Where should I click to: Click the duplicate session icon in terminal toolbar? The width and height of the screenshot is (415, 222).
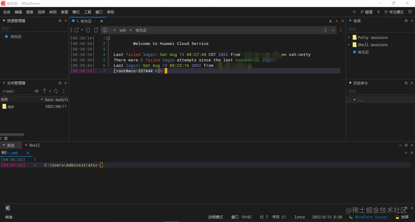[88, 30]
